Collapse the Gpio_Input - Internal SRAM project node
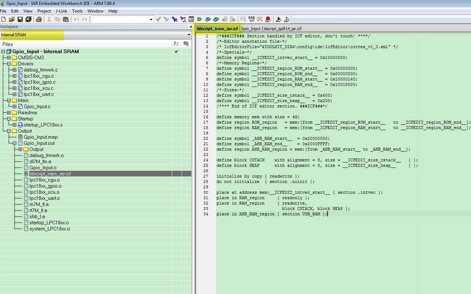 click(3, 52)
